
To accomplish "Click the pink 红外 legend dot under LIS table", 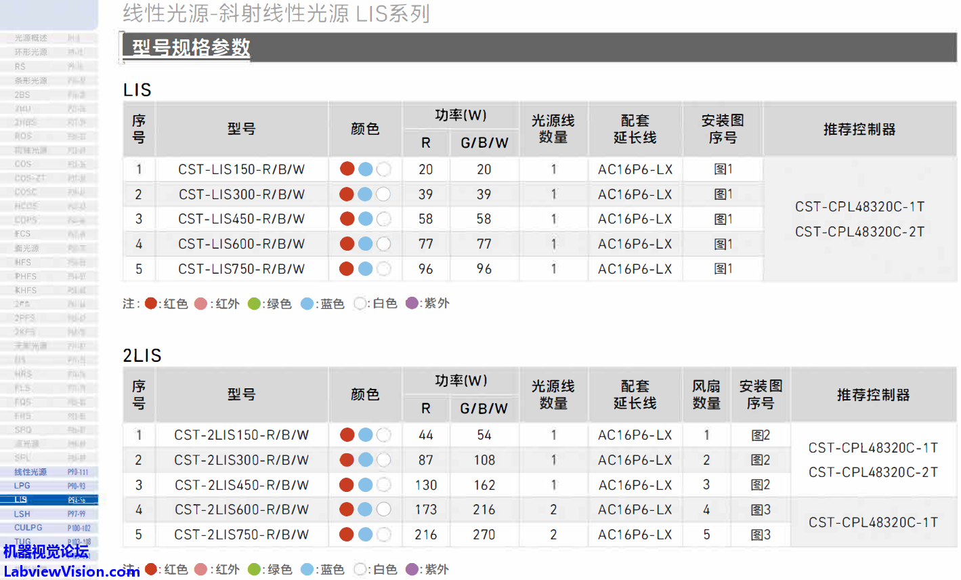I will tap(200, 304).
